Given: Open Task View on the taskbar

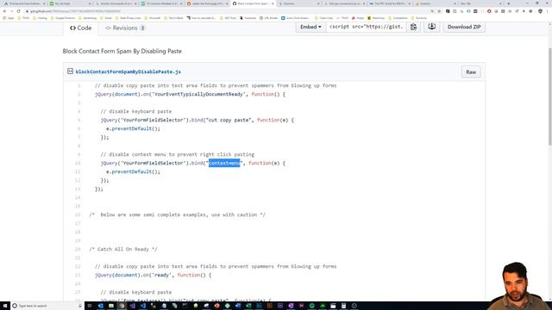Looking at the screenshot, I should pos(90,306).
